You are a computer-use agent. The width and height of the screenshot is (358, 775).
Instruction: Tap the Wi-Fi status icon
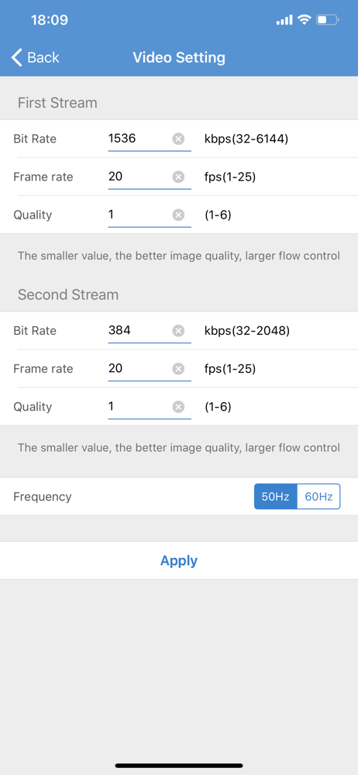tap(304, 20)
